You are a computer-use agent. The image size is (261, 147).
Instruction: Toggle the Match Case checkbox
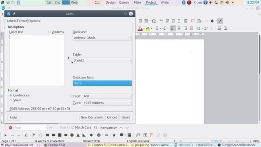pyautogui.click(x=73, y=127)
